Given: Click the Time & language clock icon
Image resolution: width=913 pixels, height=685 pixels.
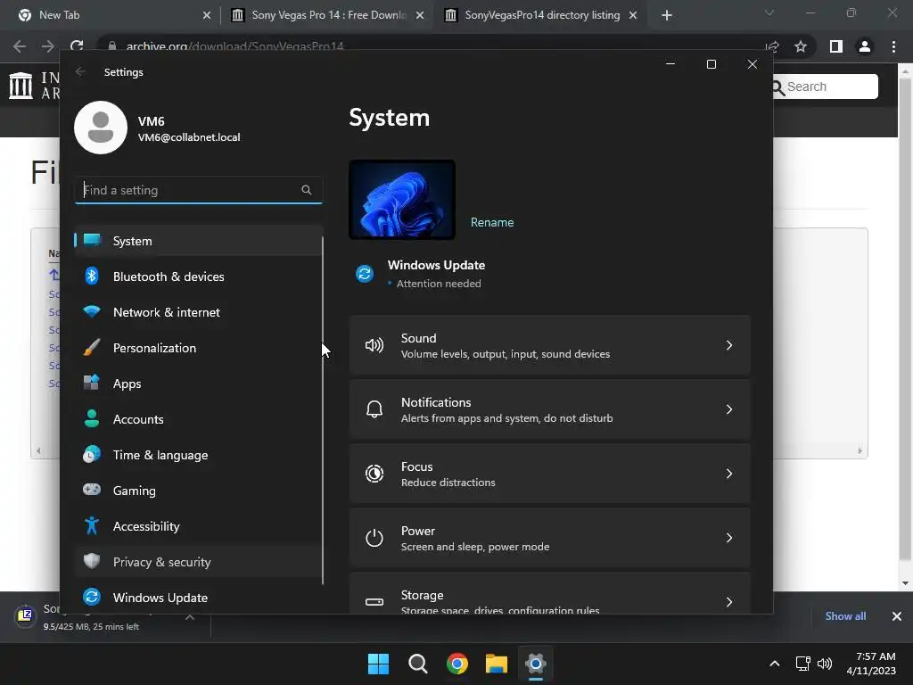Looking at the screenshot, I should (92, 454).
